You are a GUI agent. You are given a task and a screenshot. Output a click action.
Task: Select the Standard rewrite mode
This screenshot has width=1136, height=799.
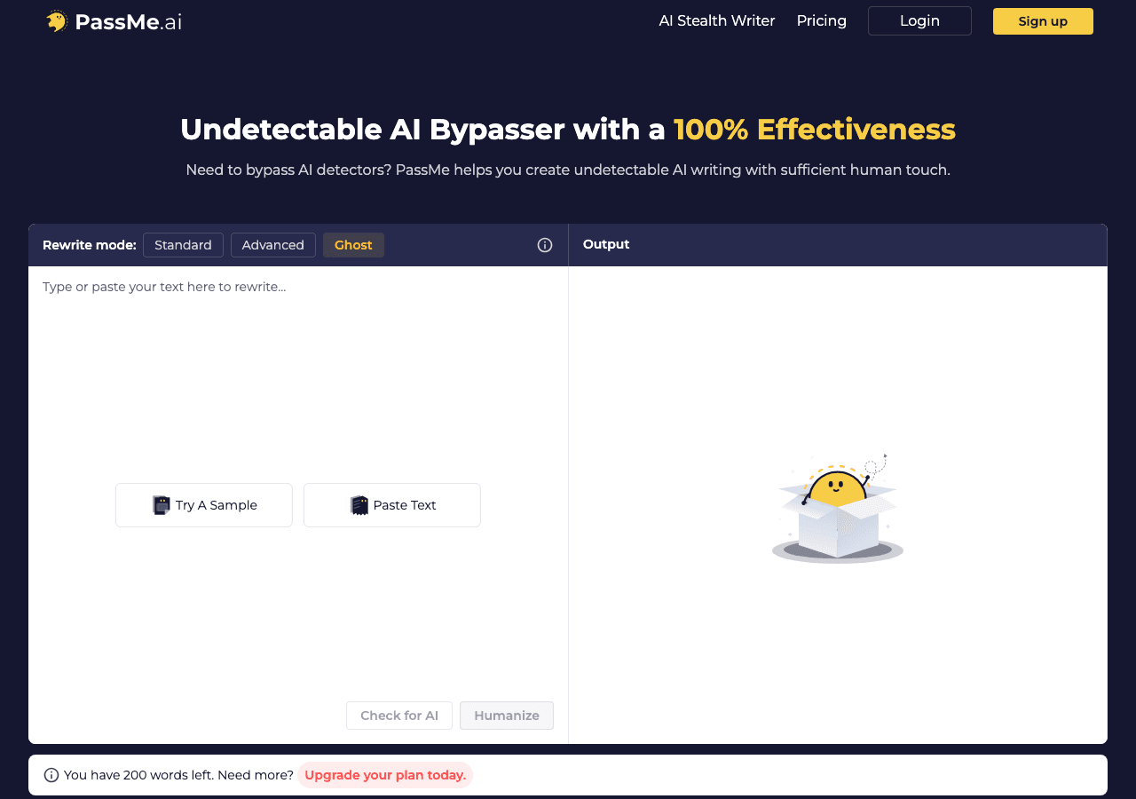(183, 245)
